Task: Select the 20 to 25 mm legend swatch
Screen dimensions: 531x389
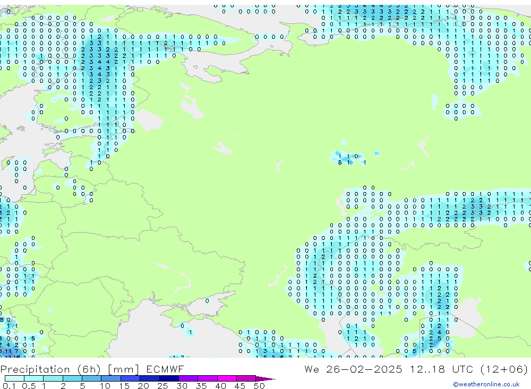Action: click(150, 378)
